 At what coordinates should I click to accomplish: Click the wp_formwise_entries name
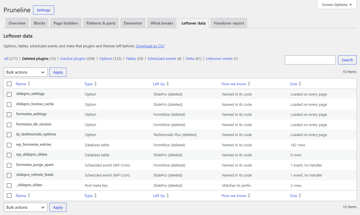point(34,145)
